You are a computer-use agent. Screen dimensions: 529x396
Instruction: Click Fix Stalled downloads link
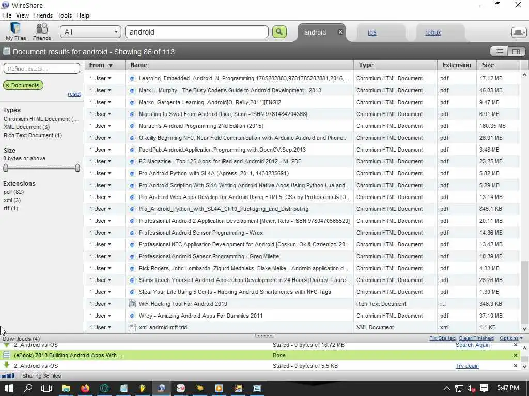(x=442, y=338)
